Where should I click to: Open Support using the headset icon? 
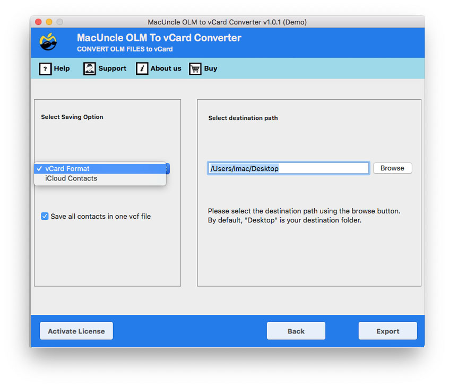[89, 68]
